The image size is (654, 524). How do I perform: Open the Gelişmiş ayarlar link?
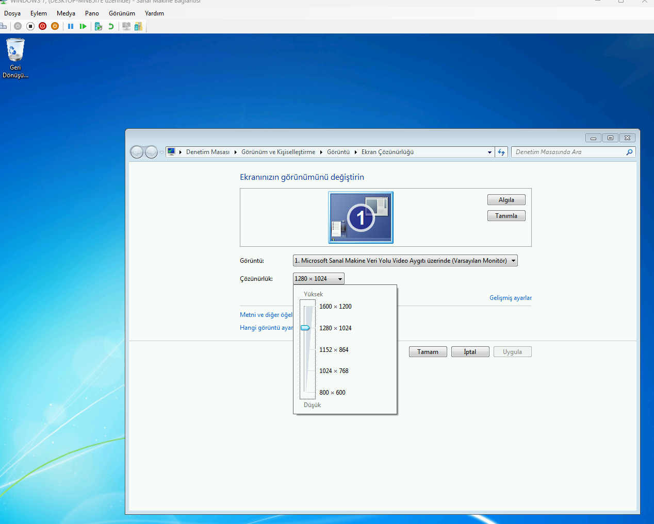click(x=511, y=298)
